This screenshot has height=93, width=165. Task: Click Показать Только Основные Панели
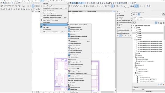coord(80,25)
